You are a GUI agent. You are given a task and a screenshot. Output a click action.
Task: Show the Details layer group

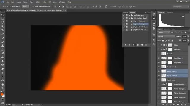[159, 45]
